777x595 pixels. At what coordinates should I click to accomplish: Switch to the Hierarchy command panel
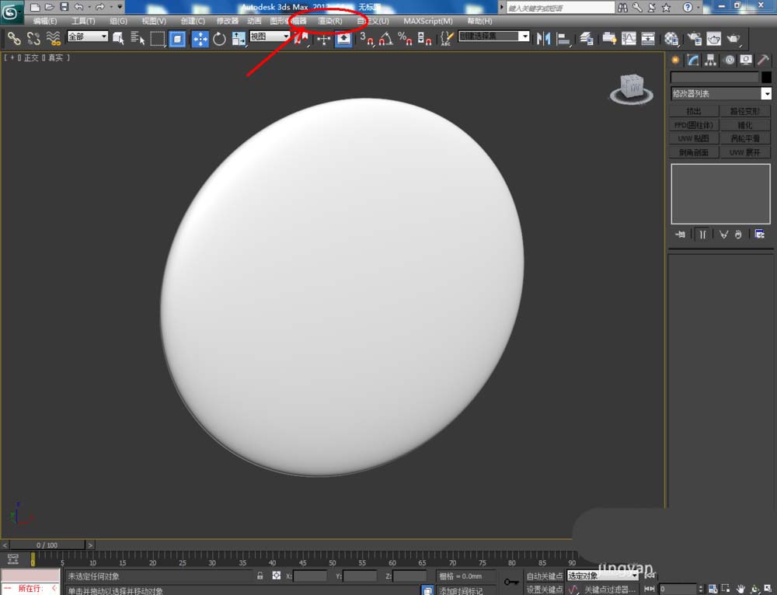click(710, 60)
